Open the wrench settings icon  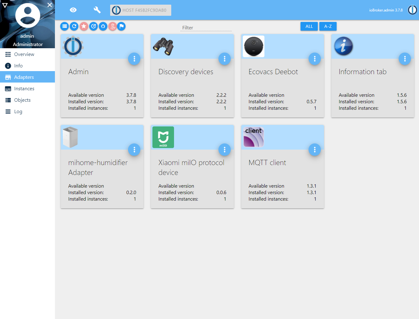click(x=97, y=10)
